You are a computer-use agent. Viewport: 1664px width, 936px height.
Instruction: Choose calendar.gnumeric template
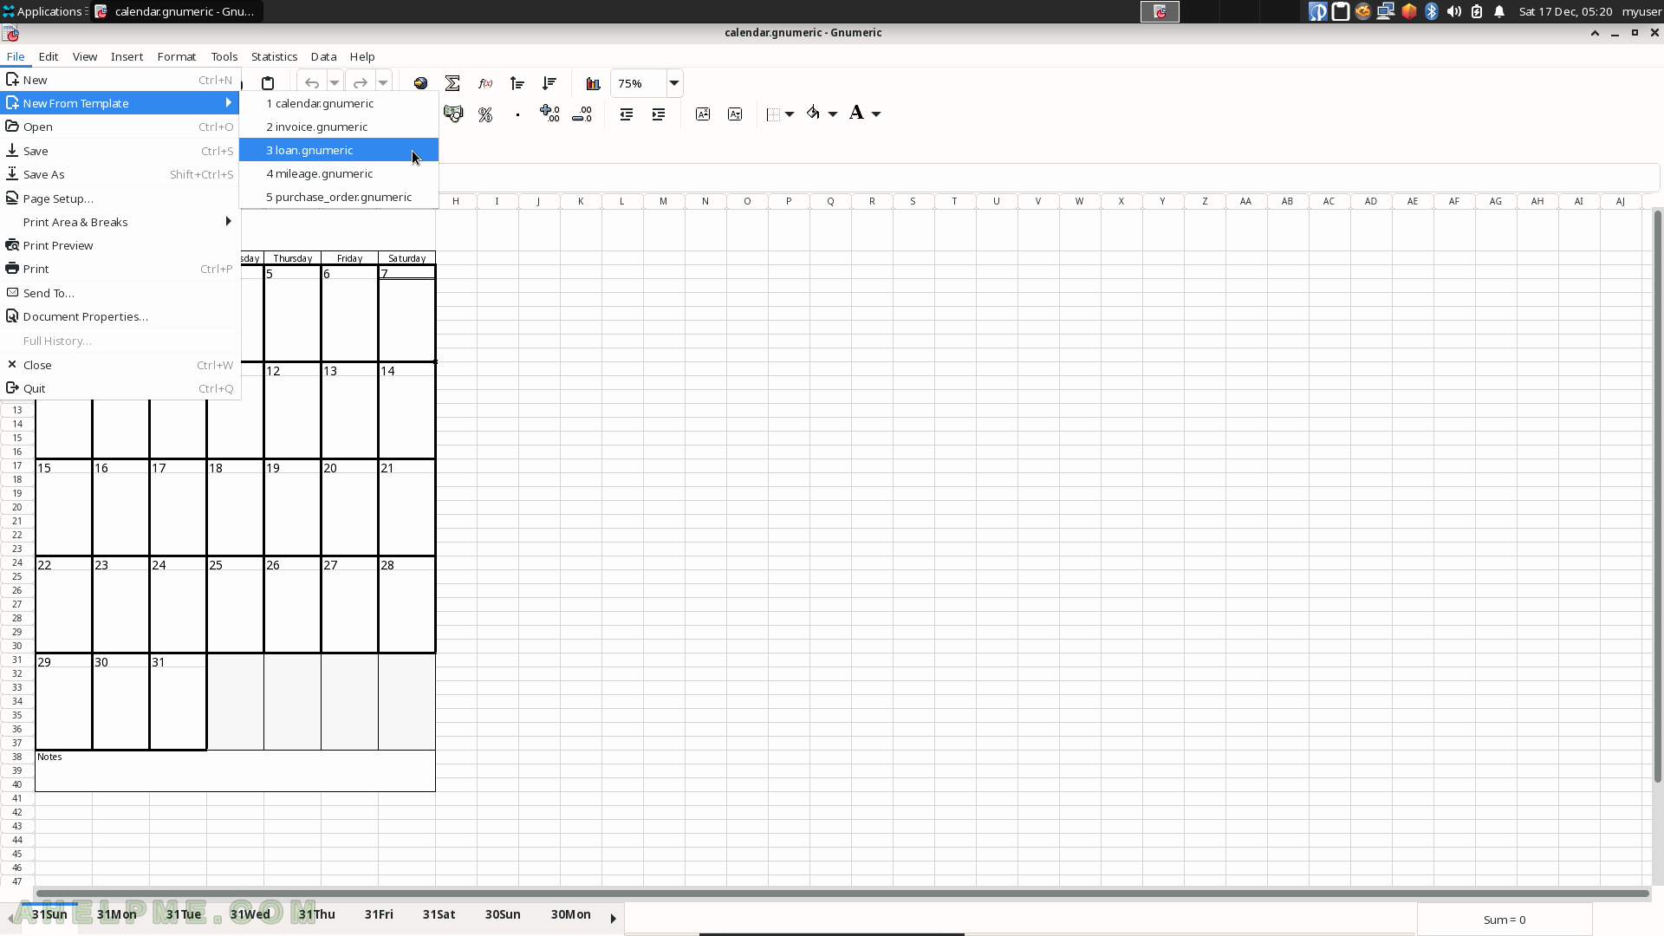(339, 103)
